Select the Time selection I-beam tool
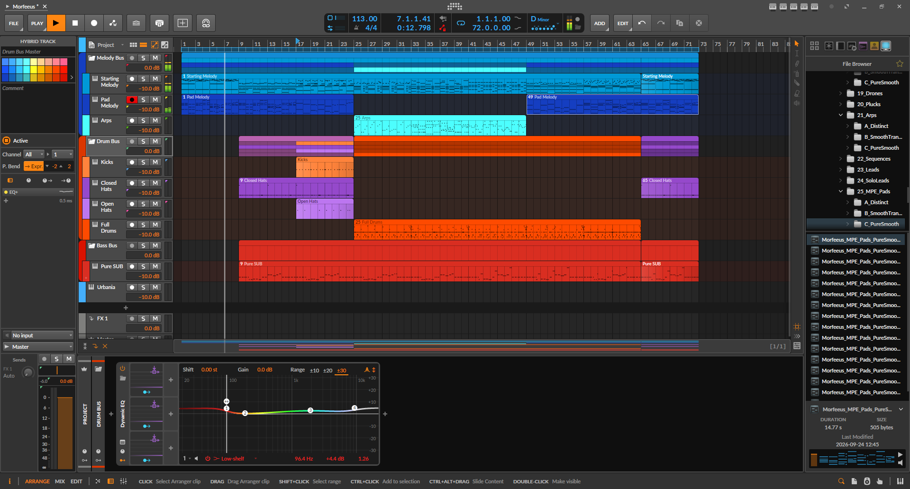Image resolution: width=910 pixels, height=489 pixels. 797,53
